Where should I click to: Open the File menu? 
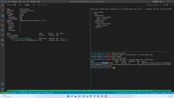(5, 2)
